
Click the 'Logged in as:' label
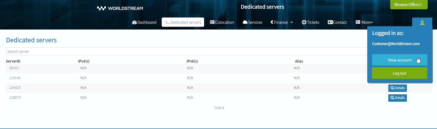(x=388, y=33)
